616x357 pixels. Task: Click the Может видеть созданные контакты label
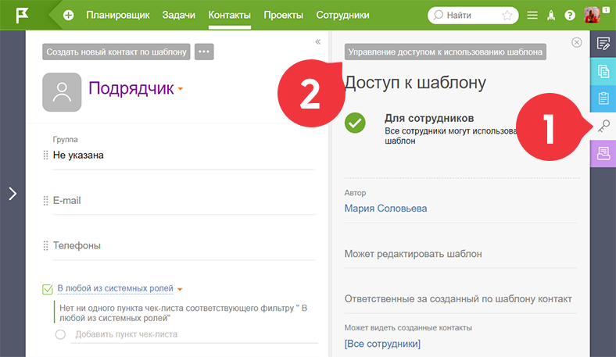408,328
